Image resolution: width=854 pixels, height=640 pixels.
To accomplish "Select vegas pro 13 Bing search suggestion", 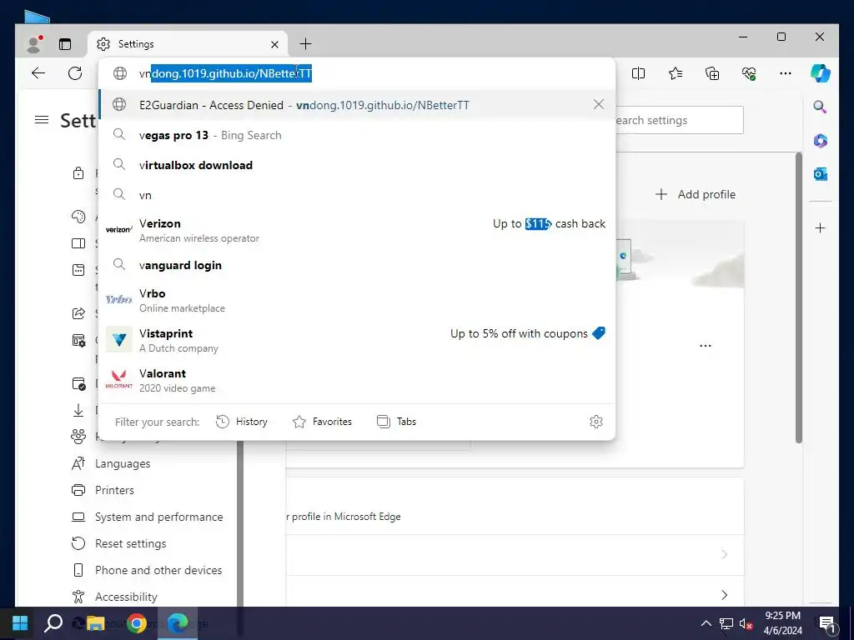I will [x=357, y=135].
